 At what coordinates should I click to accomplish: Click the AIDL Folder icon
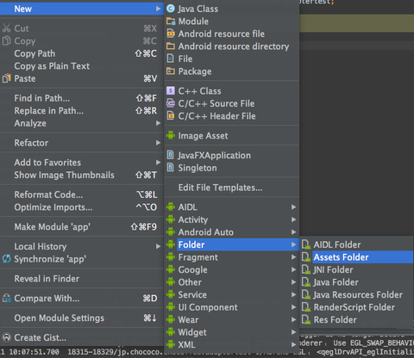[x=306, y=244]
